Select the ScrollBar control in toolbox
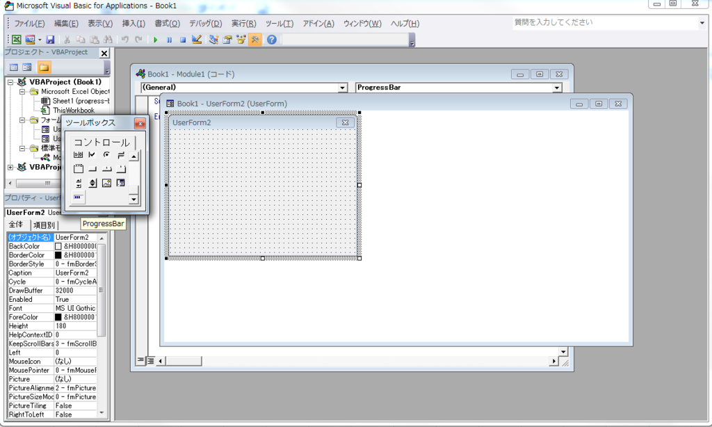This screenshot has height=427, width=712. pos(78,183)
